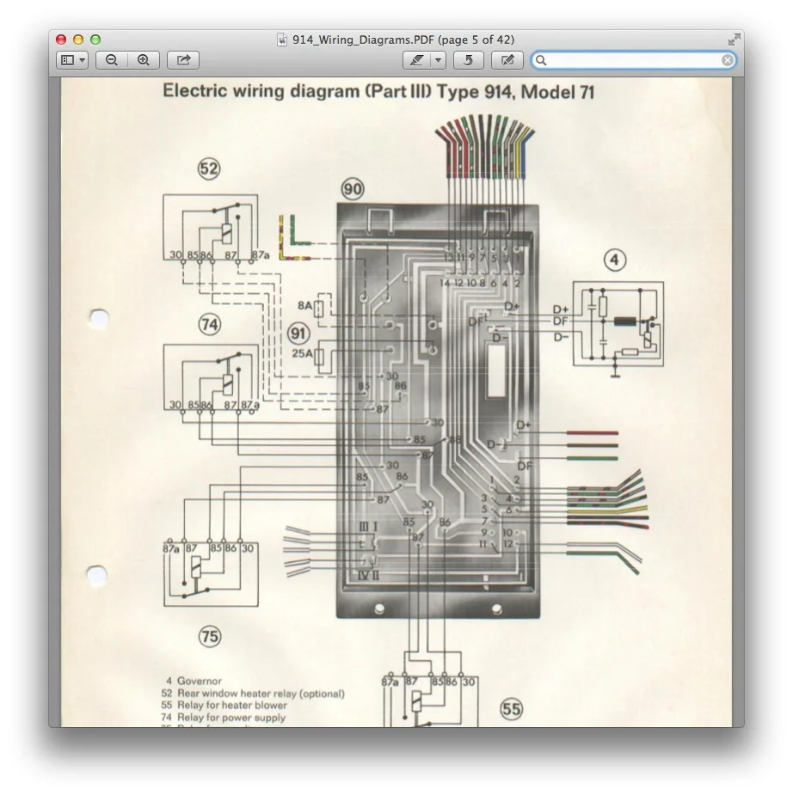Image resolution: width=793 pixels, height=795 pixels.
Task: Open the sidebar view menu button
Action: pos(72,60)
